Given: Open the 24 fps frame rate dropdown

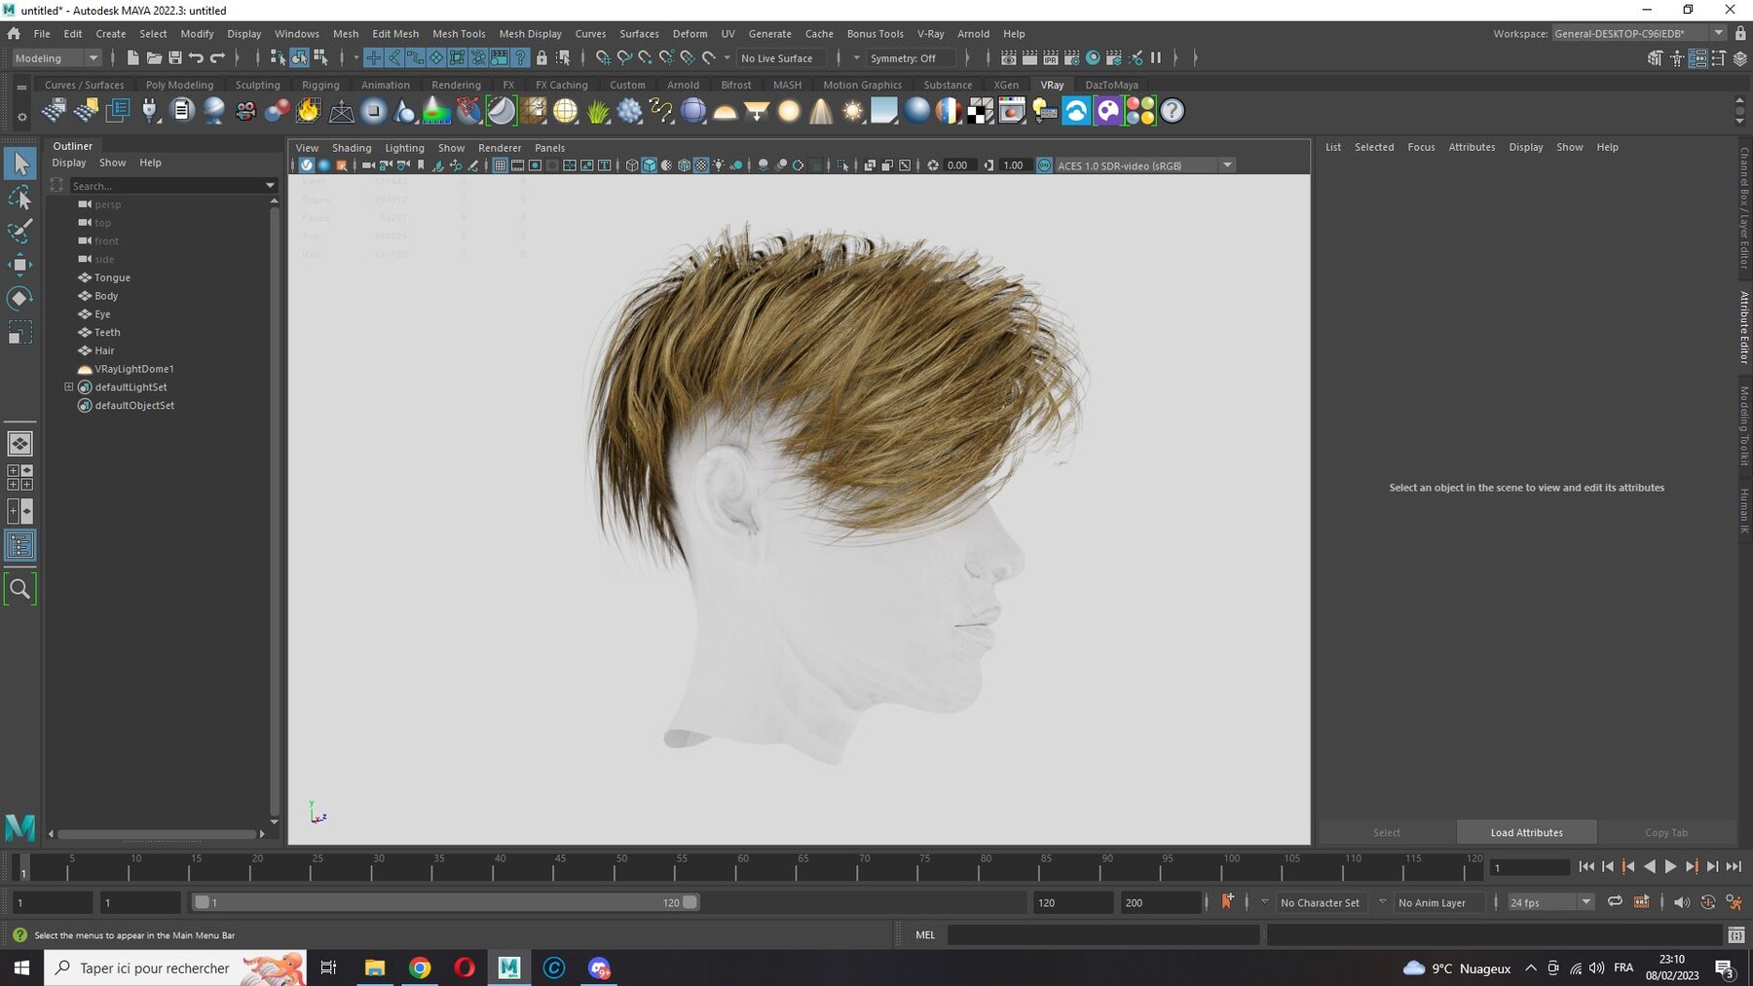Looking at the screenshot, I should (x=1549, y=902).
